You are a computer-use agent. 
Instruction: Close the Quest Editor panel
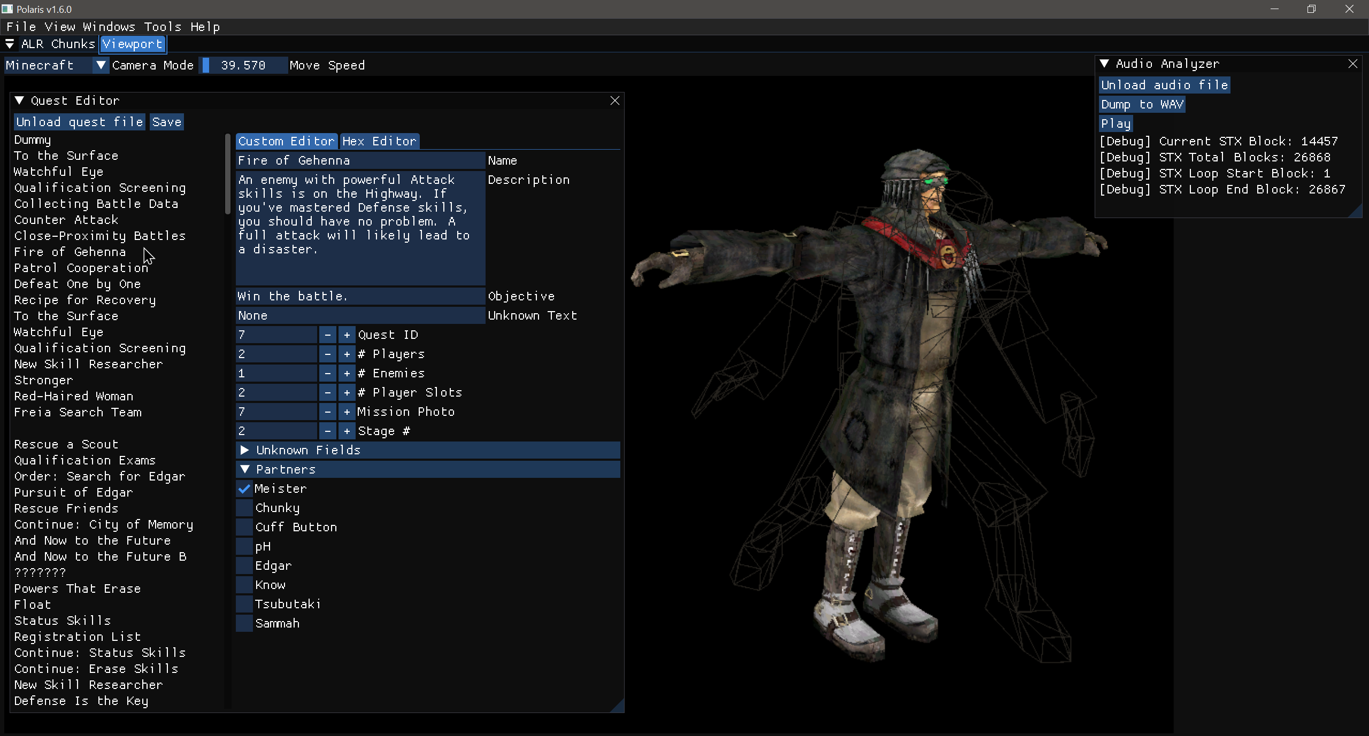[615, 100]
